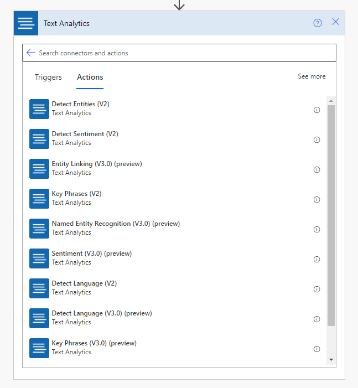The height and width of the screenshot is (388, 358).
Task: Click the Detect Language (V3.0) (preview) icon
Action: (x=39, y=318)
